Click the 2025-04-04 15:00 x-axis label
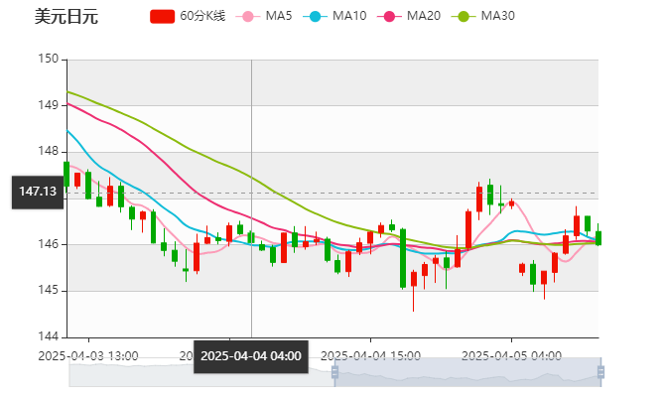665x397 pixels. point(372,355)
